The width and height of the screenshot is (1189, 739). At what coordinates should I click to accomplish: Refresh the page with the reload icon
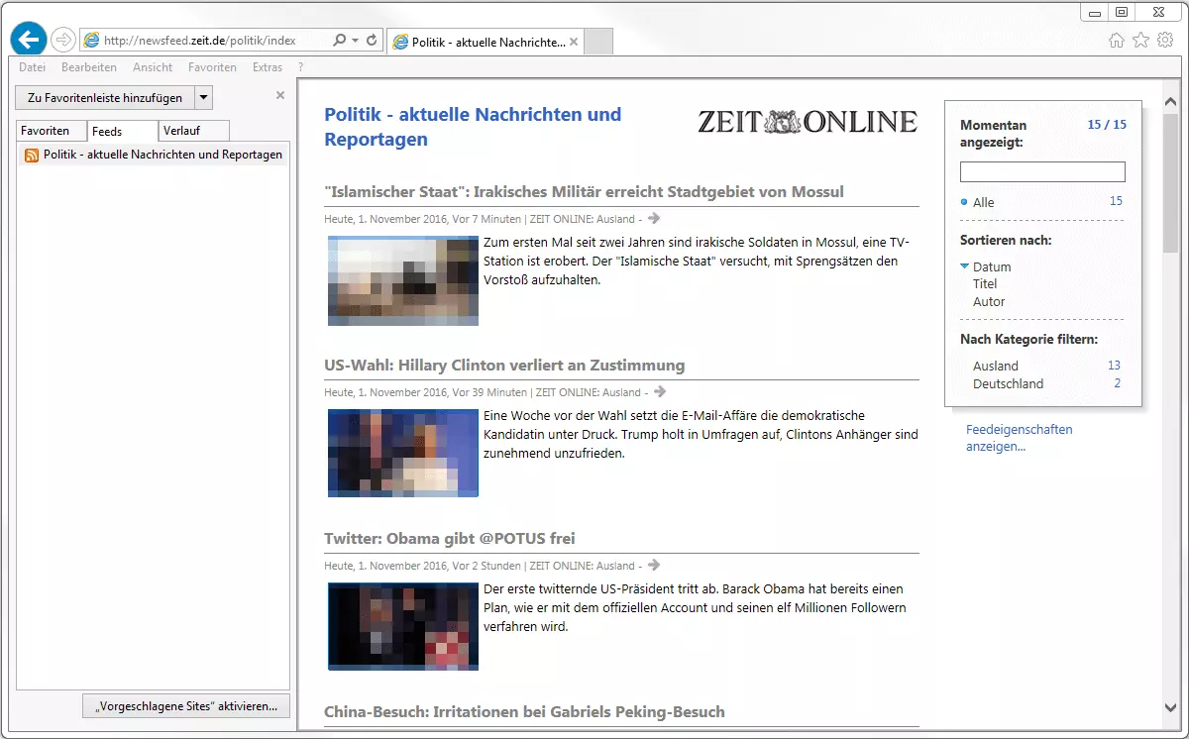tap(372, 41)
